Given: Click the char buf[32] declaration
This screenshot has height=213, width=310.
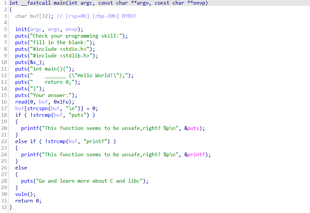Looking at the screenshot, I should 34,16.
